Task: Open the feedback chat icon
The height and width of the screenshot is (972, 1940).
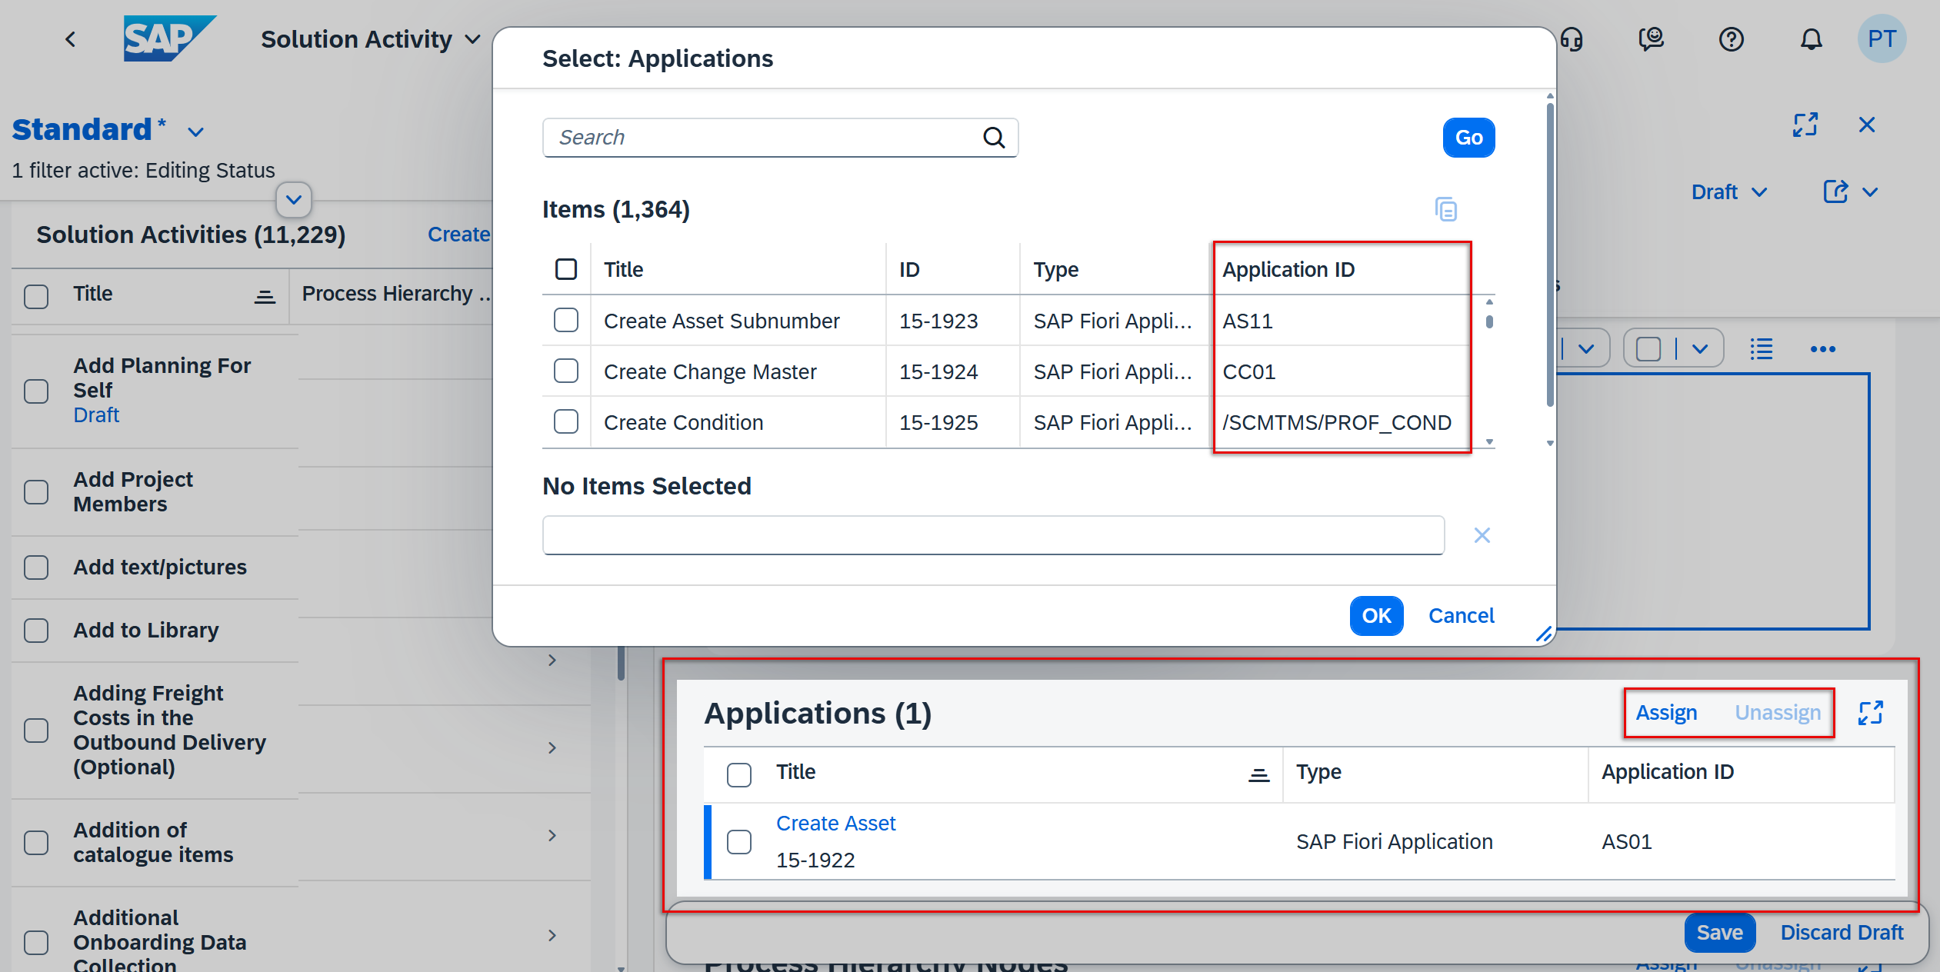Action: tap(1651, 39)
